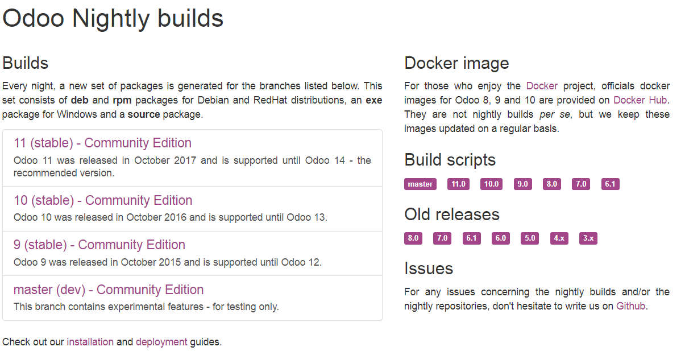Open the 9.0 build script
685x359 pixels.
pyautogui.click(x=522, y=184)
